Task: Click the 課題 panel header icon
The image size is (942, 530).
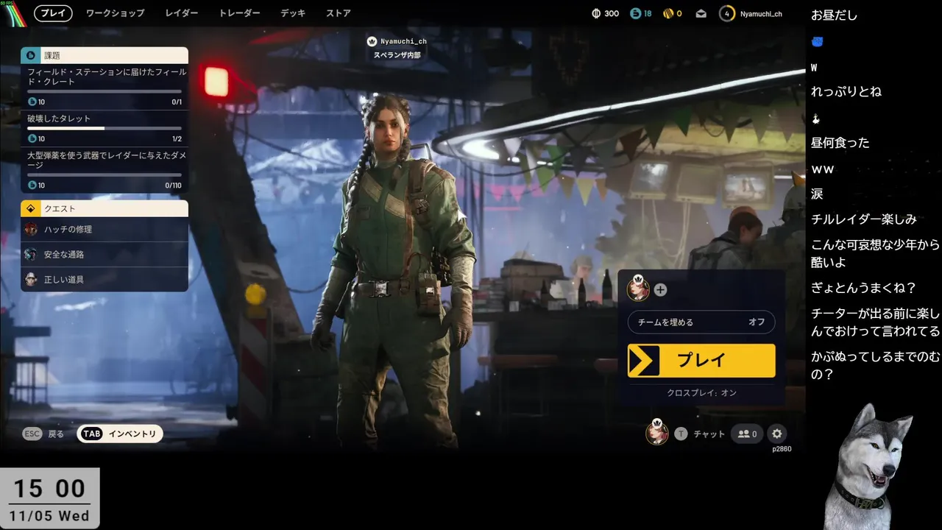Action: point(30,55)
